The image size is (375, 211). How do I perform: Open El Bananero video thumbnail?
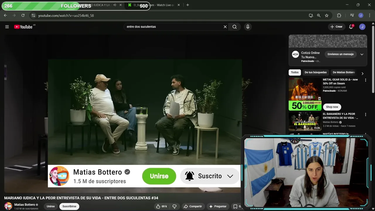[x=305, y=121]
